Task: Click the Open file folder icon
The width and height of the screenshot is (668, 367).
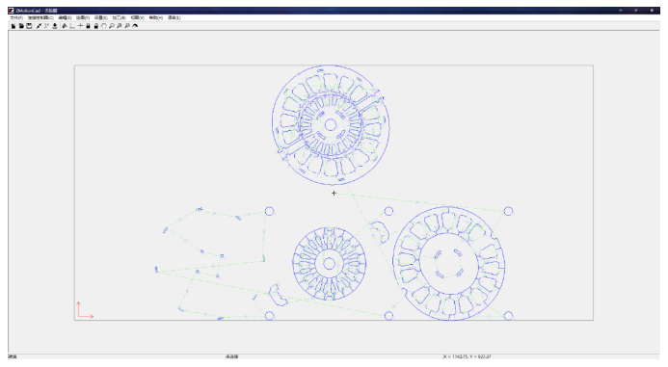Action: point(21,26)
